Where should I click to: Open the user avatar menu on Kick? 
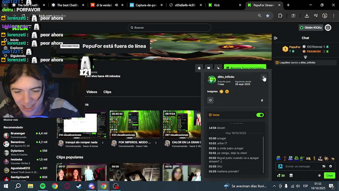coord(328,28)
